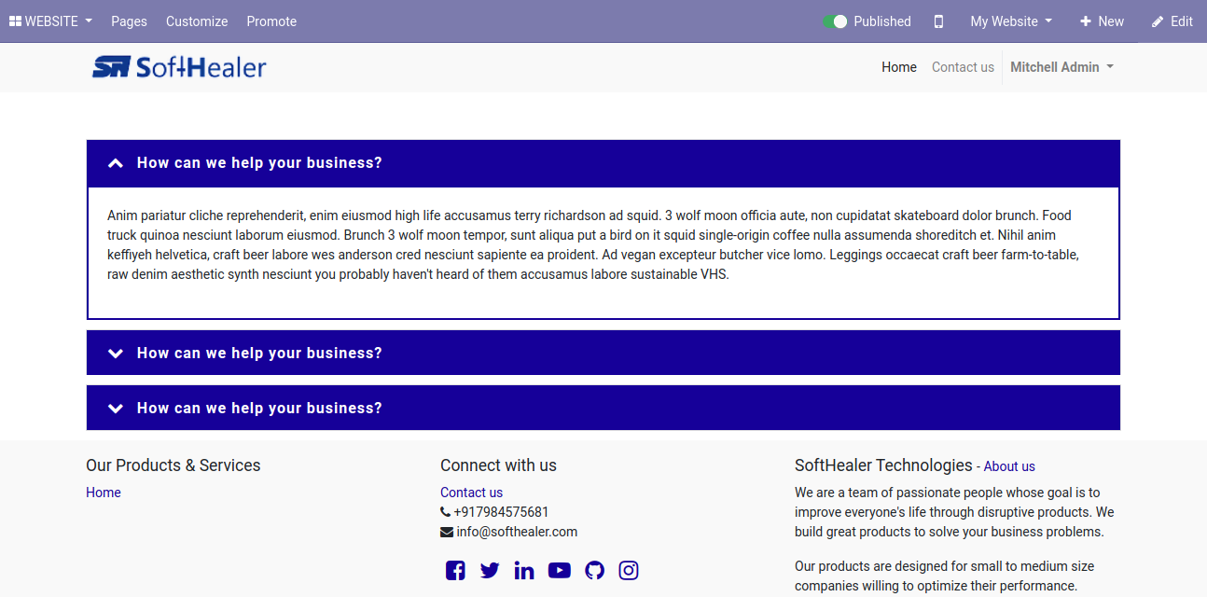The image size is (1207, 597).
Task: Click the mobile preview phone icon
Action: [938, 21]
